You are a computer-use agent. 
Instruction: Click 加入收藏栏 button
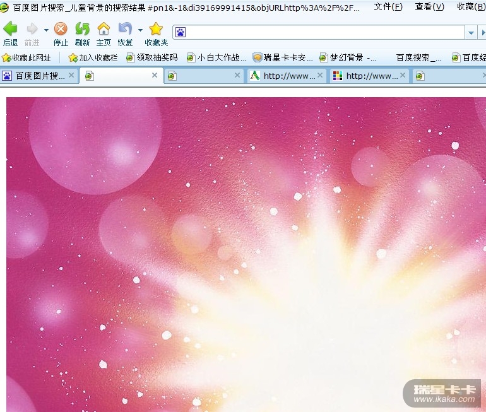point(93,57)
